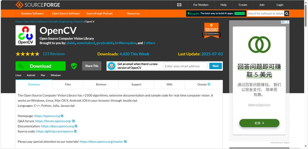Open the docs.opencv.org/master tutorials link
The width and height of the screenshot is (308, 149).
tap(102, 142)
